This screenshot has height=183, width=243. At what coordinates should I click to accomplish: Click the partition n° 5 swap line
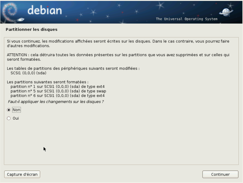[x=58, y=91]
